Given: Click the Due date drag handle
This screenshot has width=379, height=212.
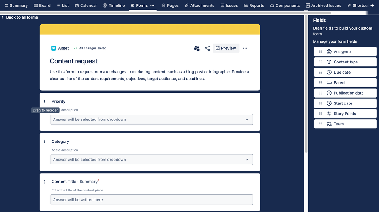Looking at the screenshot, I should [x=321, y=72].
